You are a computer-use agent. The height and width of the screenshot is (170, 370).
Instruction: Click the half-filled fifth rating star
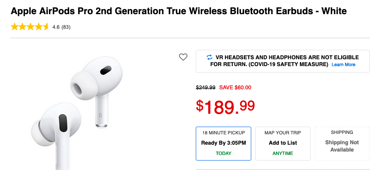(x=46, y=27)
